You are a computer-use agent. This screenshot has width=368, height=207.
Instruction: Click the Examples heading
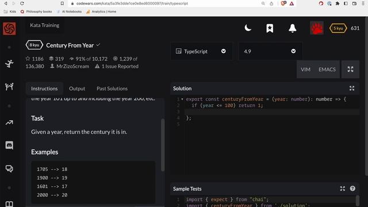pos(45,152)
